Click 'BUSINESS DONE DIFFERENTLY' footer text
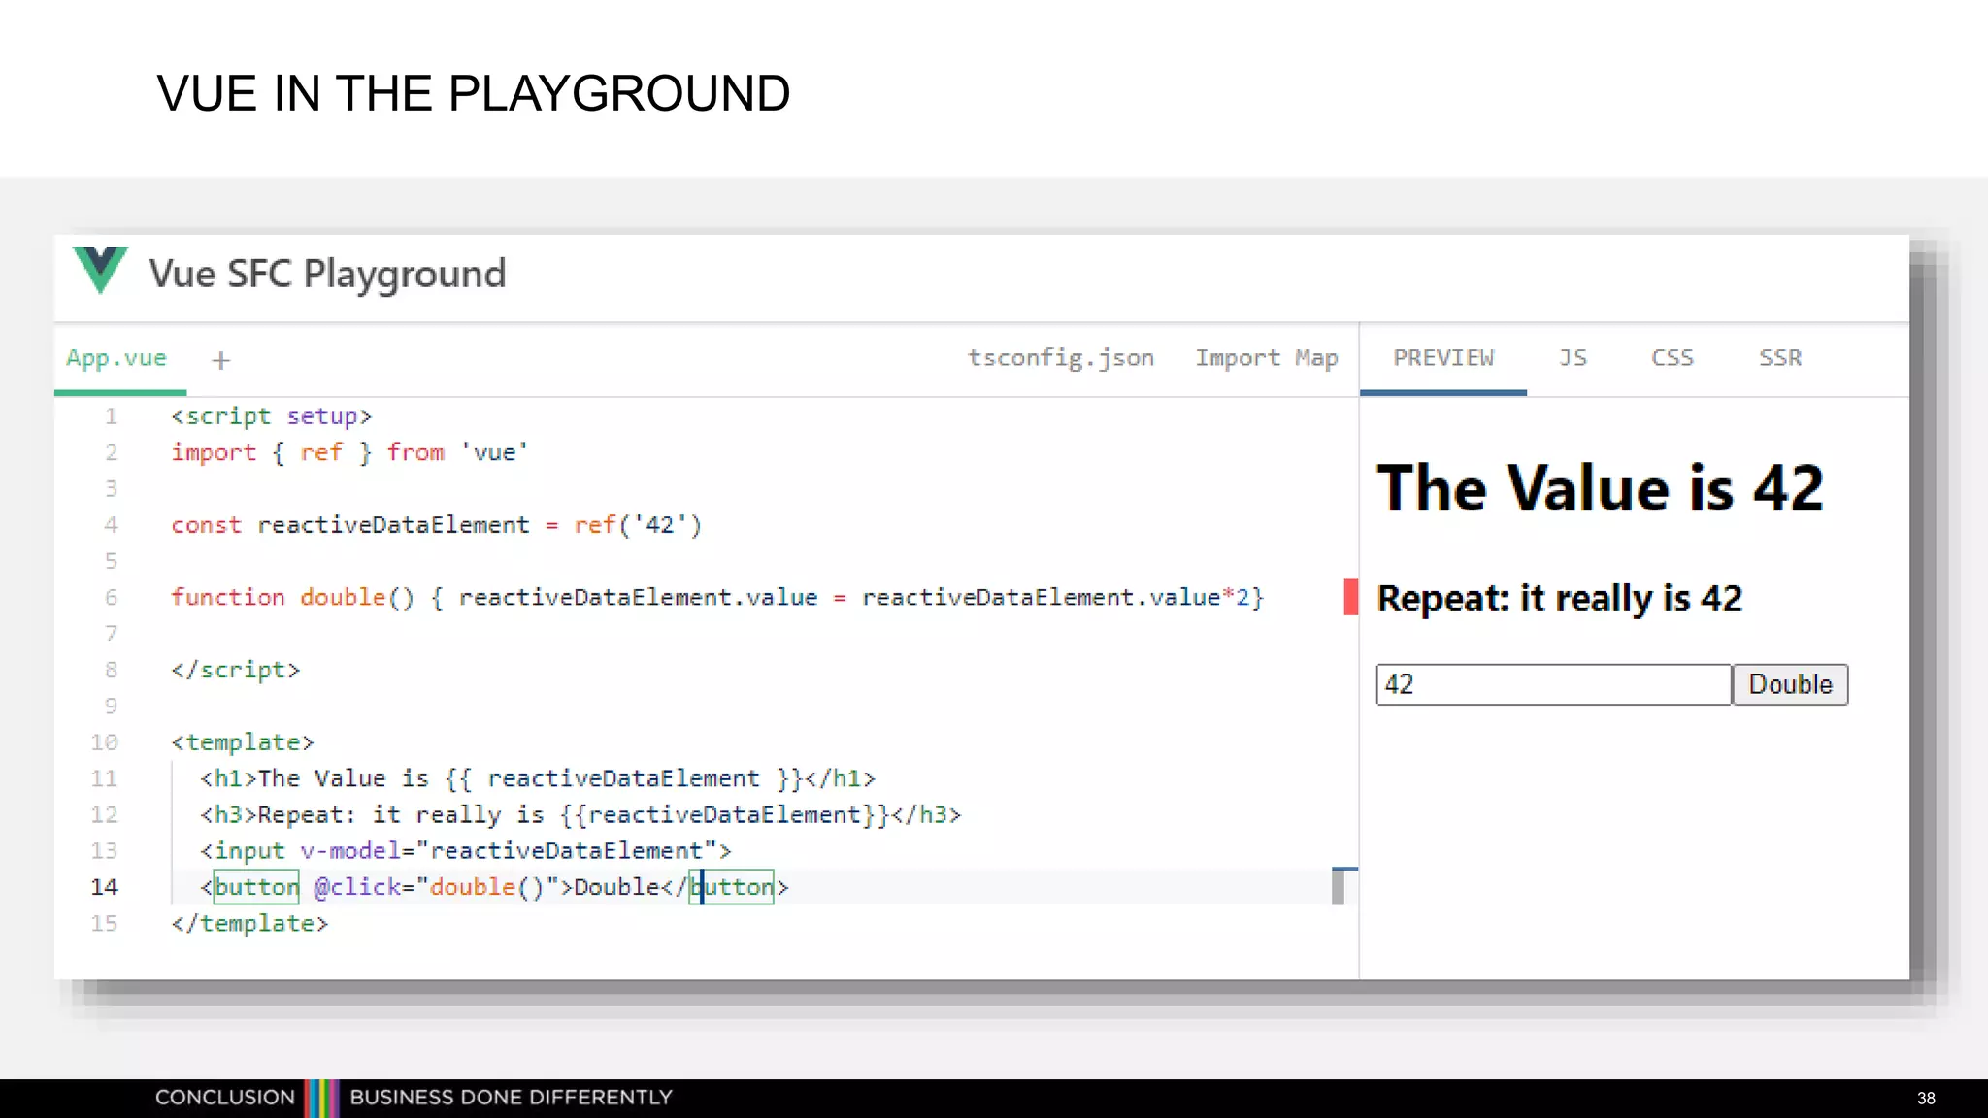This screenshot has height=1118, width=1988. click(511, 1098)
